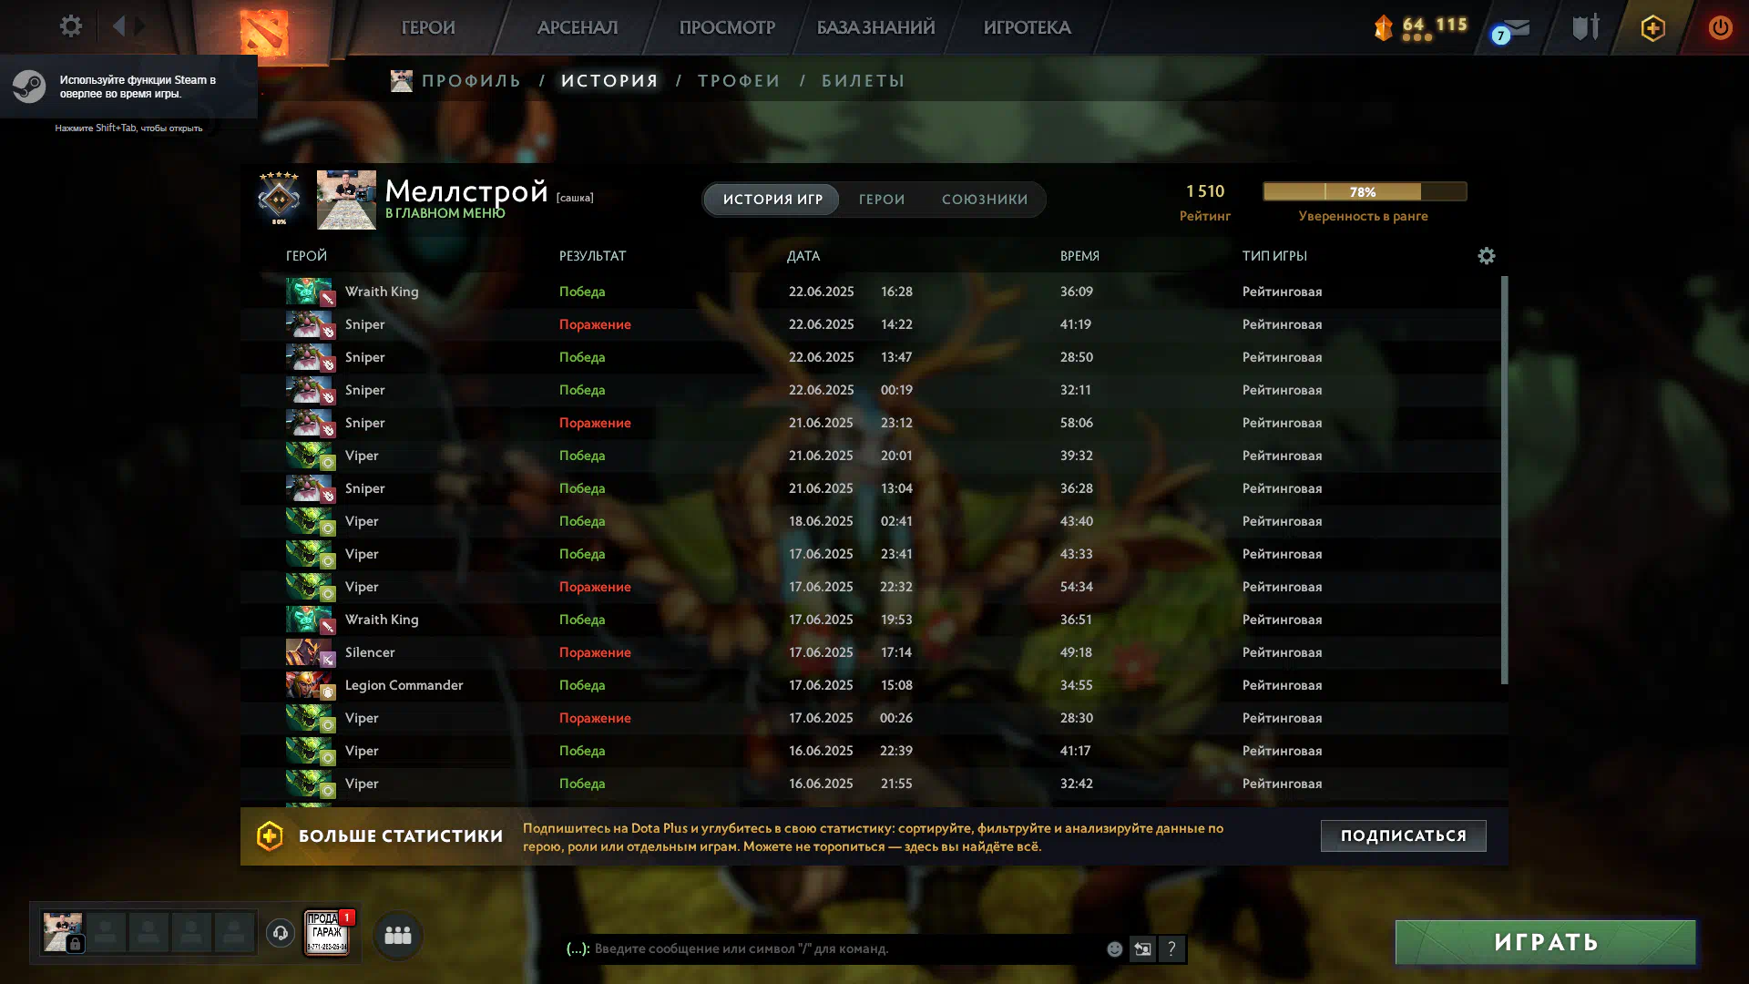Click the ТИП ИГРЫ column header
This screenshot has width=1749, height=984.
pos(1274,256)
